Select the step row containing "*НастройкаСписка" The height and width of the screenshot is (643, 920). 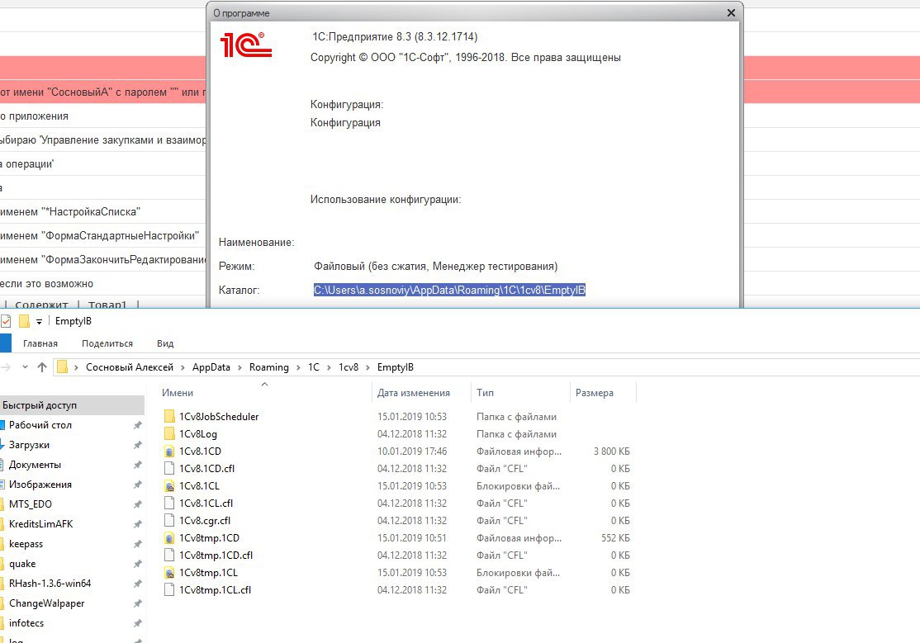[x=103, y=212]
